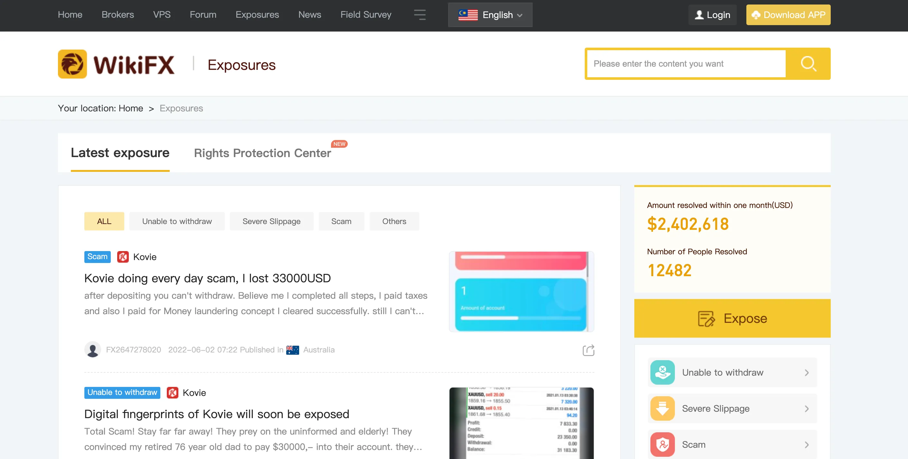Viewport: 908px width, 459px height.
Task: Click the '$2,402,618' resolved amount
Action: pyautogui.click(x=688, y=224)
